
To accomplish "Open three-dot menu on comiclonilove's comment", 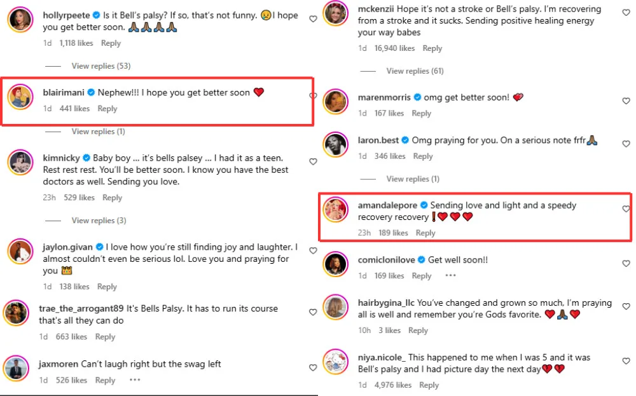I will tap(451, 276).
